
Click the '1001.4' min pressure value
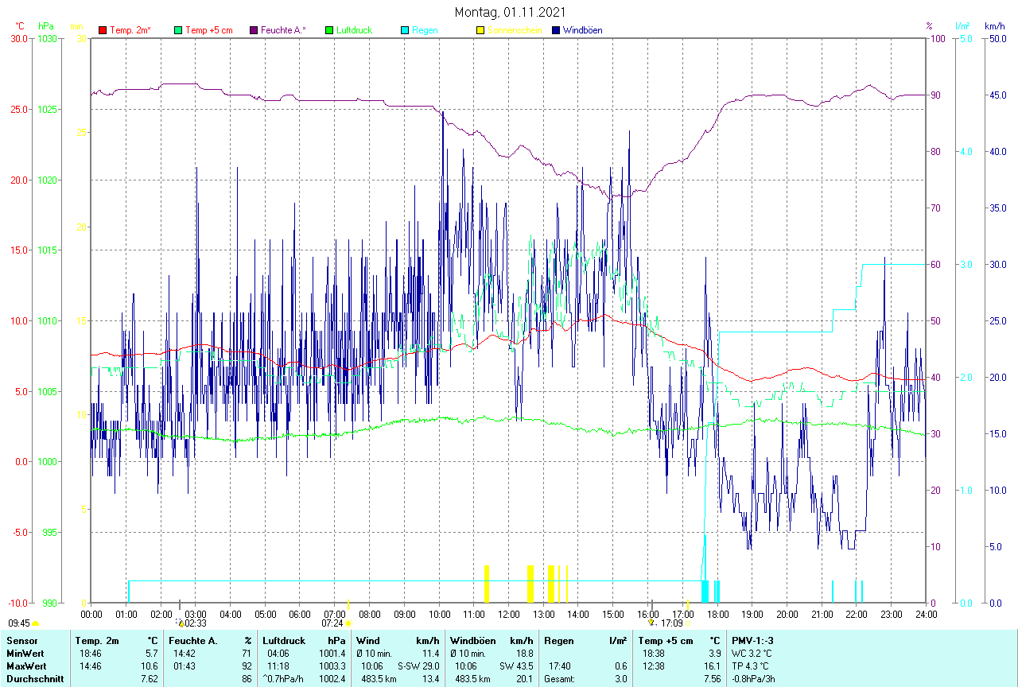[332, 653]
